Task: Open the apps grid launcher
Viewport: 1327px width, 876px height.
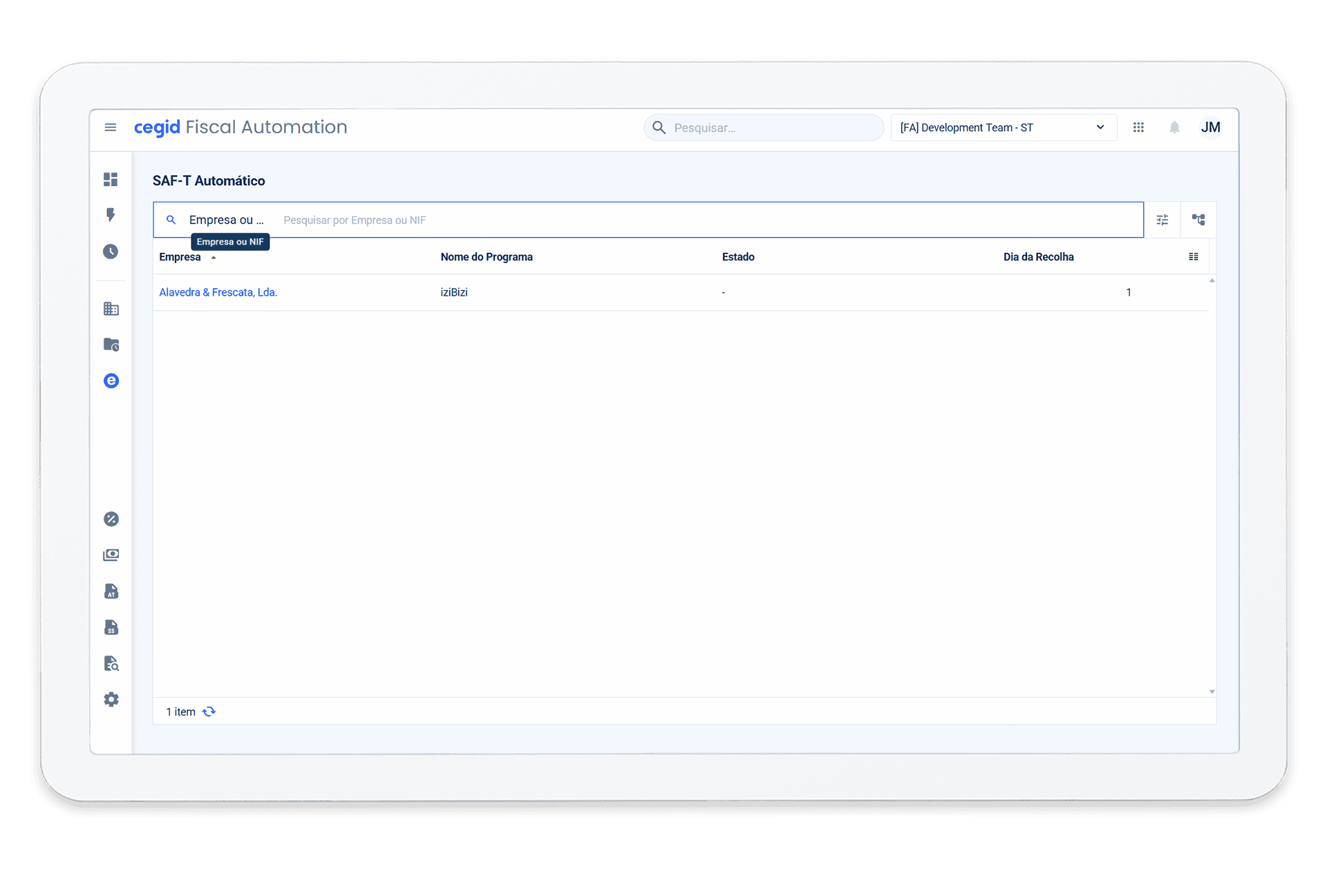Action: (x=1138, y=127)
